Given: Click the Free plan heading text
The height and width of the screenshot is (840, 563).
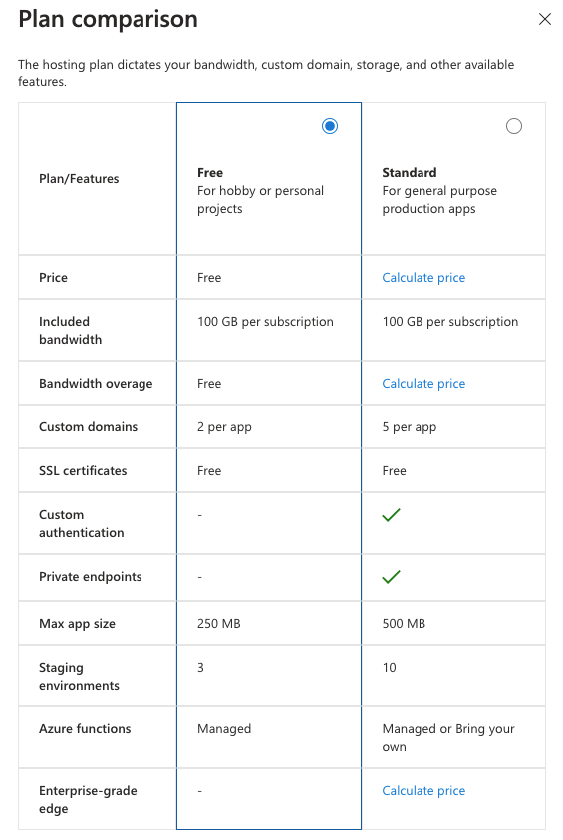Looking at the screenshot, I should click(210, 173).
